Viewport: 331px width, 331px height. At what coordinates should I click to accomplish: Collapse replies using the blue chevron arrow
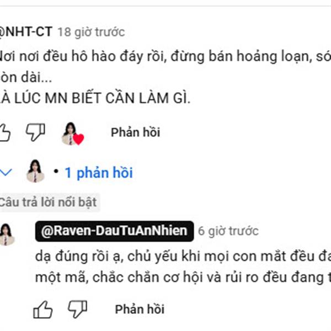6,172
